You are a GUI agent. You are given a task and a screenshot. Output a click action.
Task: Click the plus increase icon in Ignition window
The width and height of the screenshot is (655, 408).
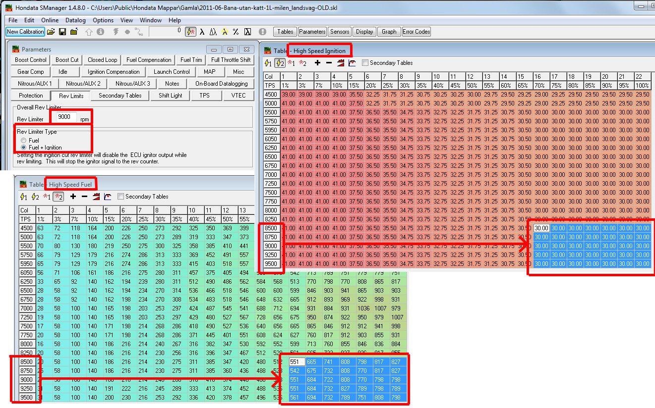[317, 63]
